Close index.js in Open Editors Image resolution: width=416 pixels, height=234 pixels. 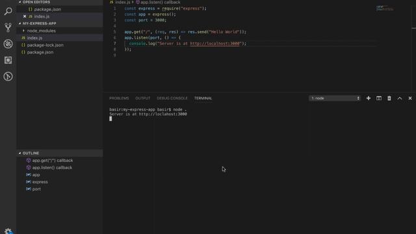pyautogui.click(x=25, y=16)
